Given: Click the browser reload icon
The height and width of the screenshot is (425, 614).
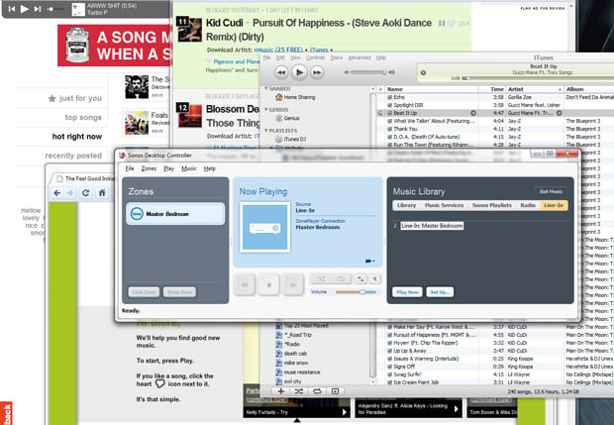Looking at the screenshot, I should pos(86,193).
